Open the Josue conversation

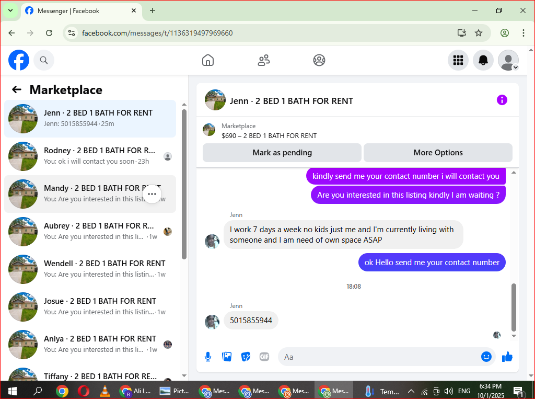[90, 306]
